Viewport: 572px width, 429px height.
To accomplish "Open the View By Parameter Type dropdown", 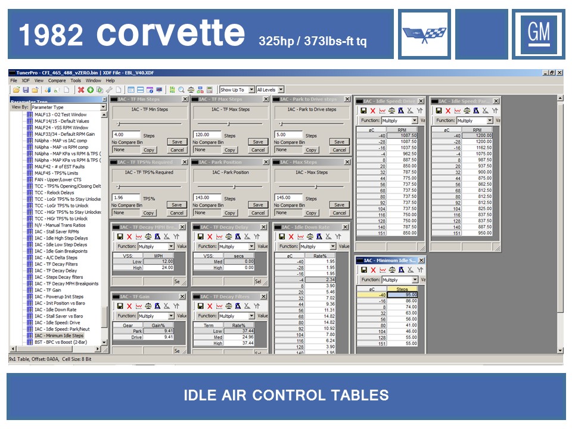I will pos(103,107).
